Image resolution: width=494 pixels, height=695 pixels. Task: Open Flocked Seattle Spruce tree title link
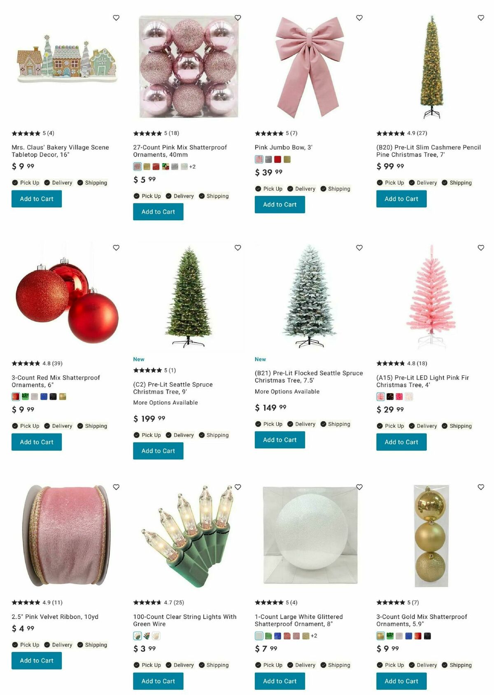309,377
